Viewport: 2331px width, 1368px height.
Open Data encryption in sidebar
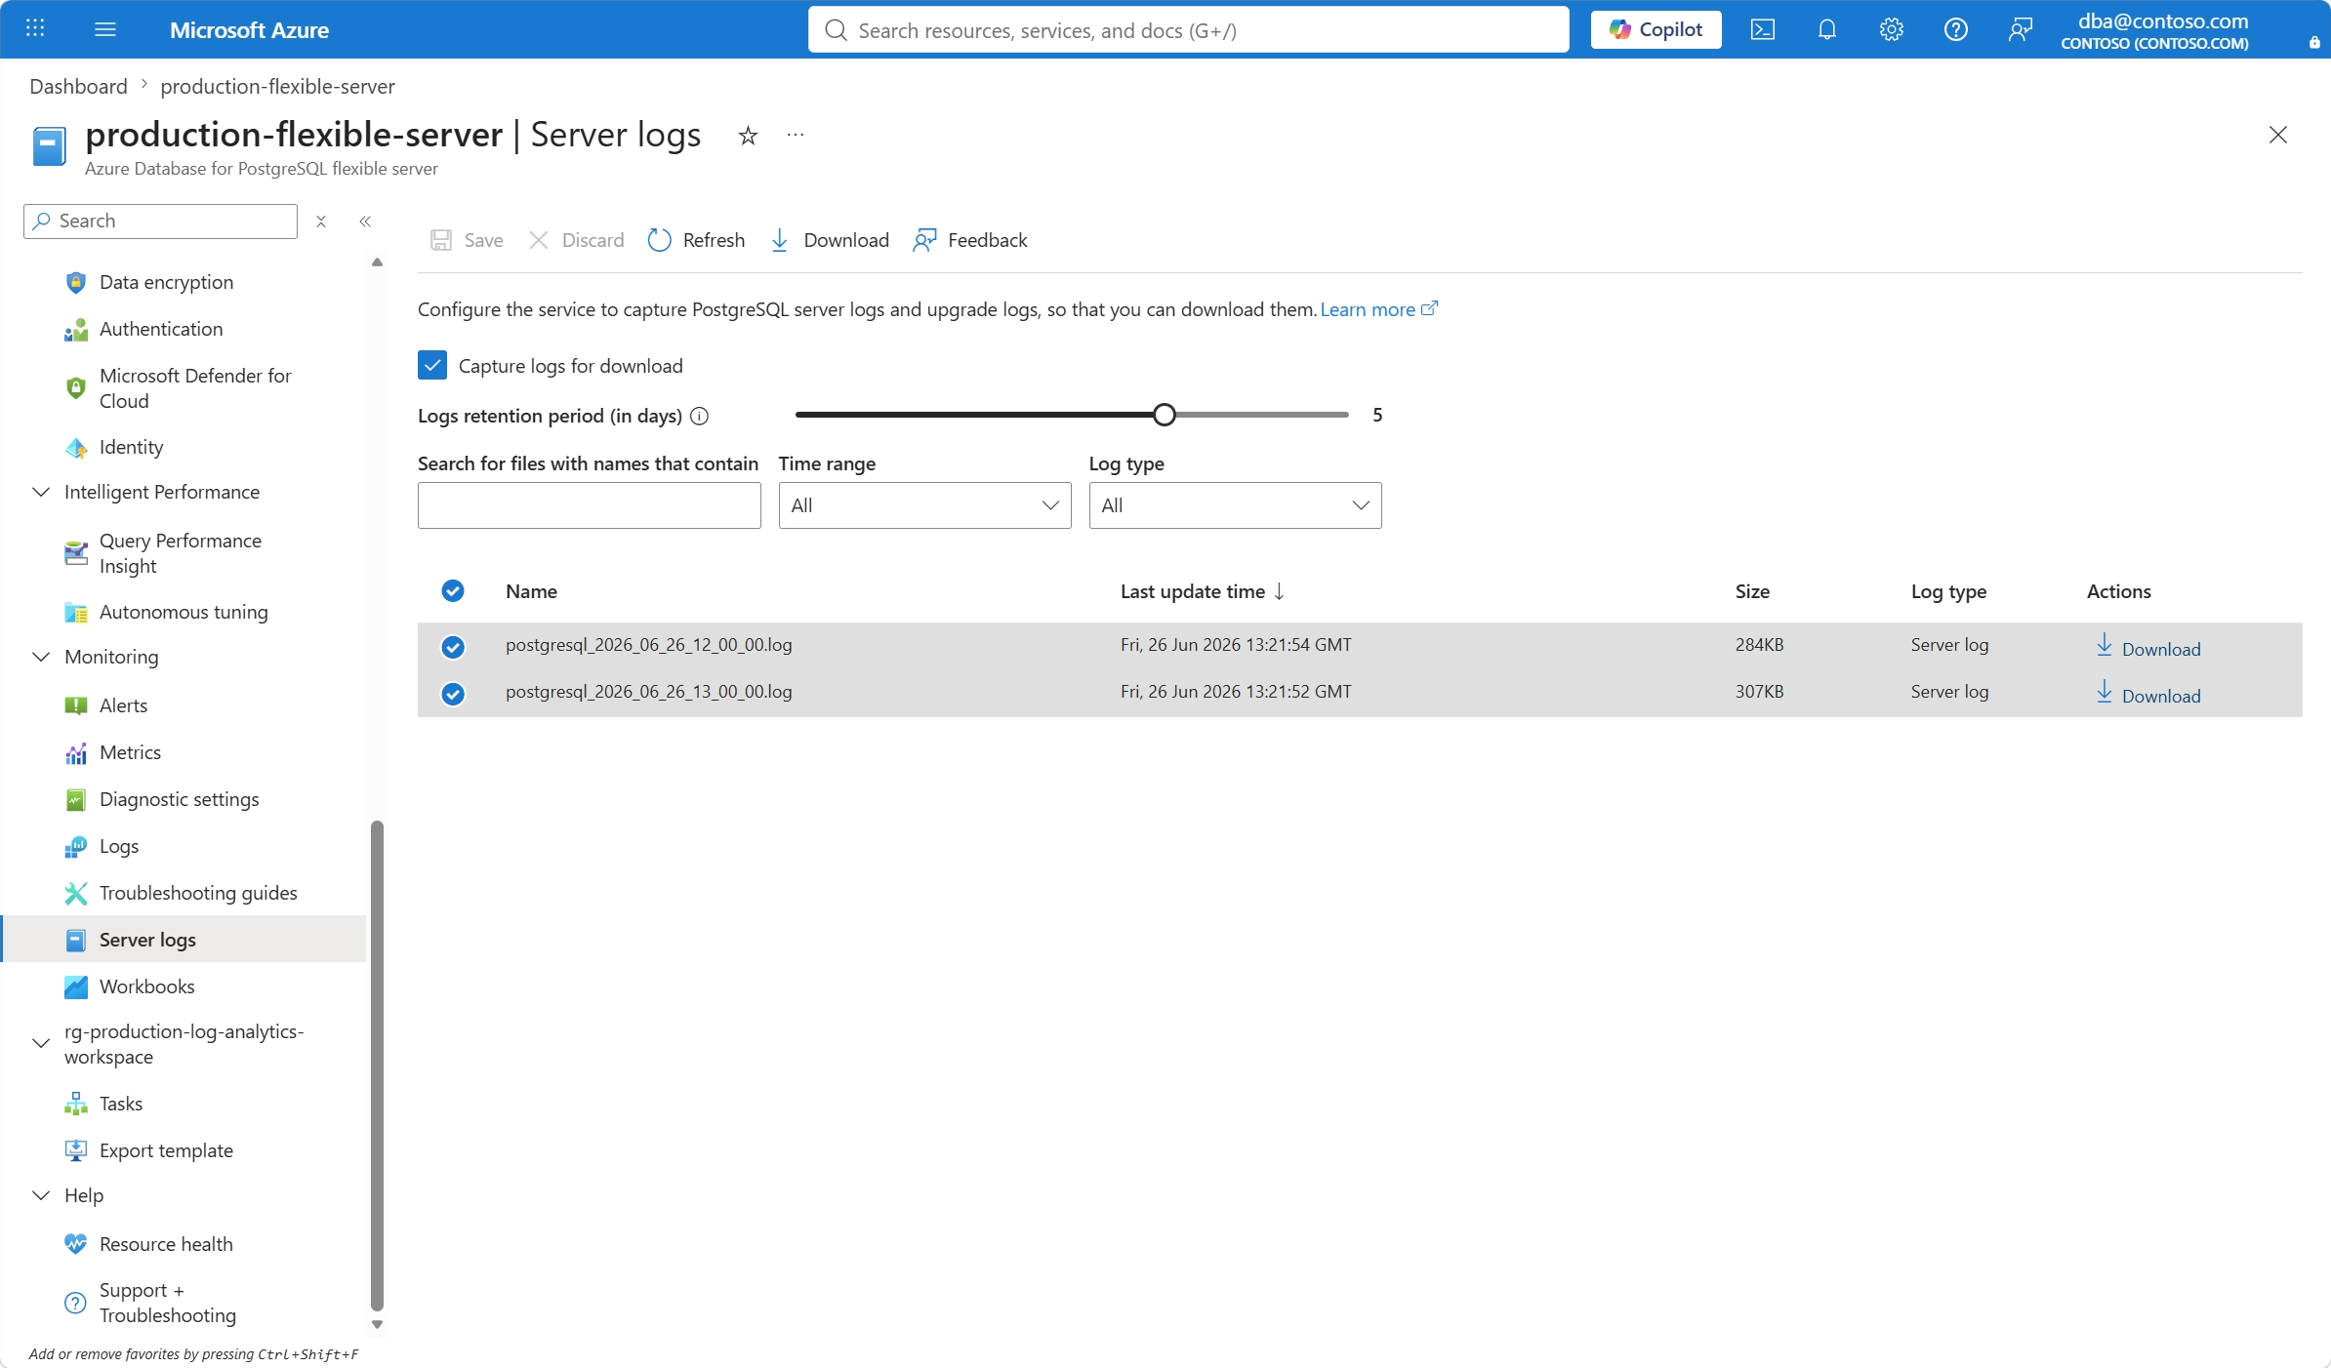[167, 282]
